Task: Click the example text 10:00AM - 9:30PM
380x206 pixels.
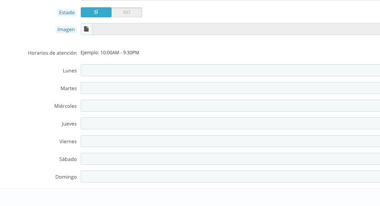Action: [x=120, y=53]
